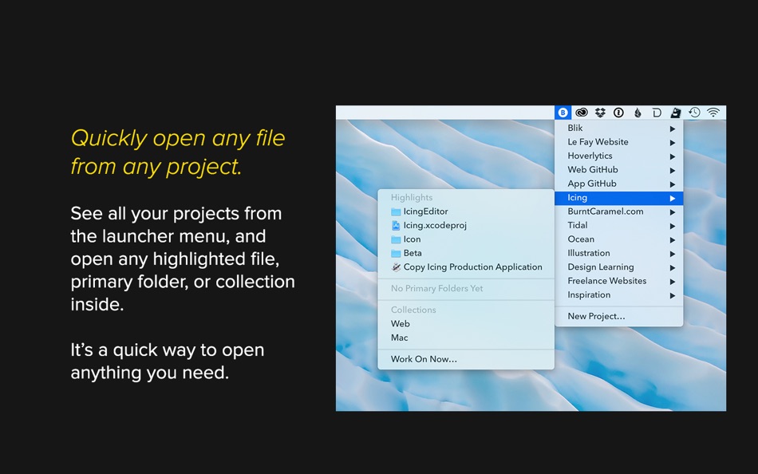Open the Backblaze flame menu bar icon

(x=638, y=113)
